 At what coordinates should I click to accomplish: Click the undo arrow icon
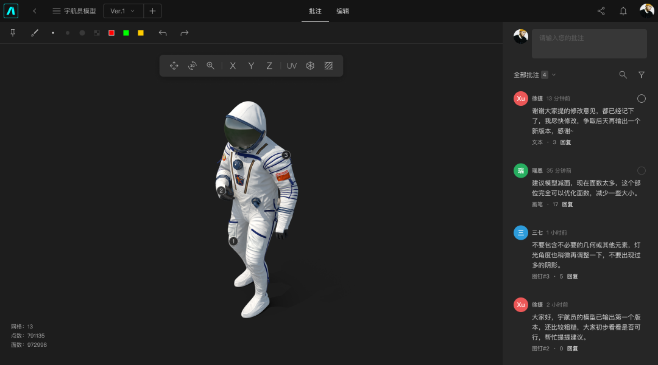[163, 33]
